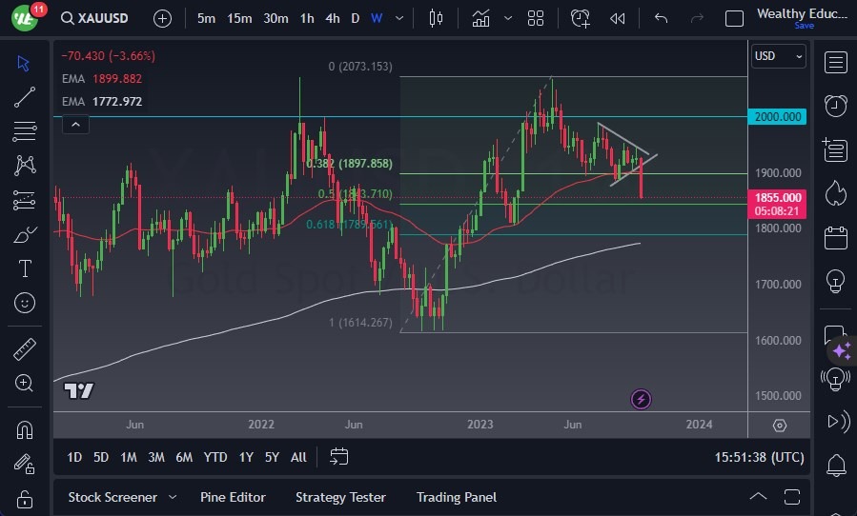This screenshot has width=857, height=516.
Task: Set chart range to YTD
Action: [215, 457]
